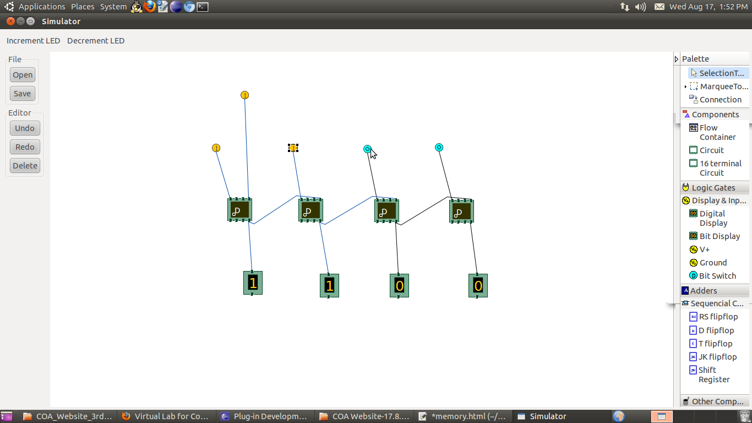Viewport: 752px width, 423px height.
Task: Collapse the Palette panel arrow
Action: tap(677, 59)
